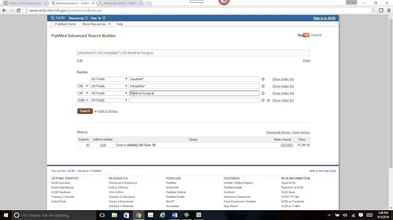Open the Help menu item
Screen dimensions: 393x220
point(120,24)
